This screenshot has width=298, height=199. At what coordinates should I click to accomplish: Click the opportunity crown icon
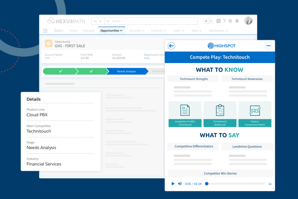click(49, 43)
